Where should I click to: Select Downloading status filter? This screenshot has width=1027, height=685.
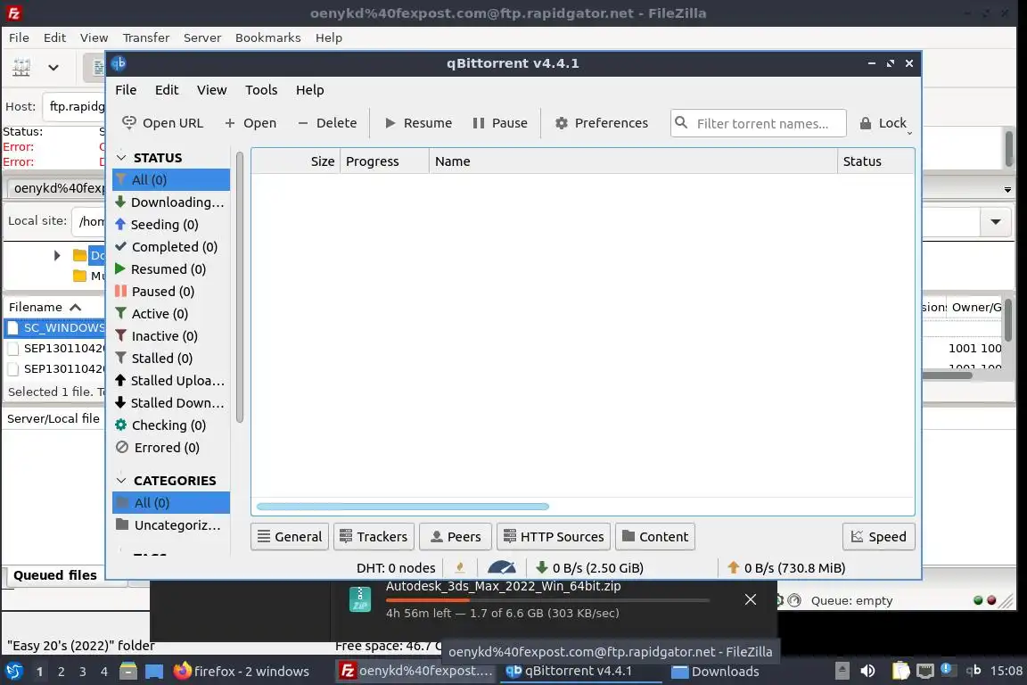coord(171,202)
